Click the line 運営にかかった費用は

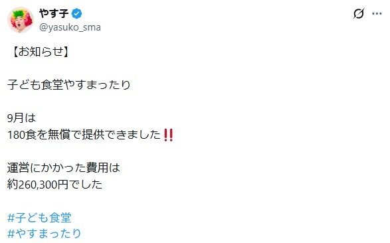coord(64,168)
